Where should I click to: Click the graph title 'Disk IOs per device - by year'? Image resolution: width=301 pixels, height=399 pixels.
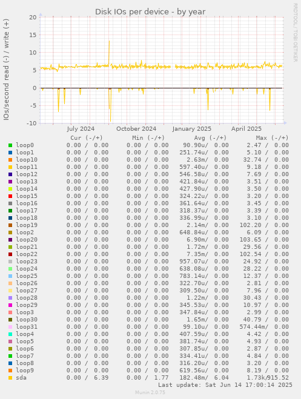[x=150, y=12]
